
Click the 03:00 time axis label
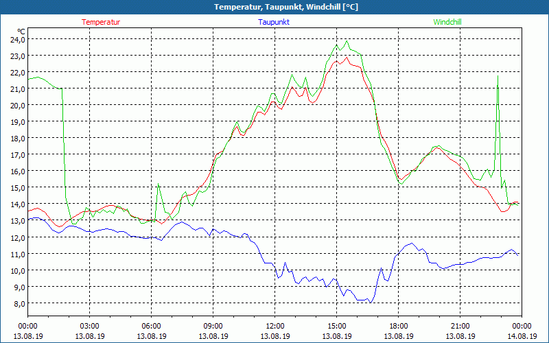click(90, 327)
